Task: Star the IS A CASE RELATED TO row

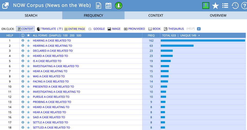Action: tap(28, 61)
